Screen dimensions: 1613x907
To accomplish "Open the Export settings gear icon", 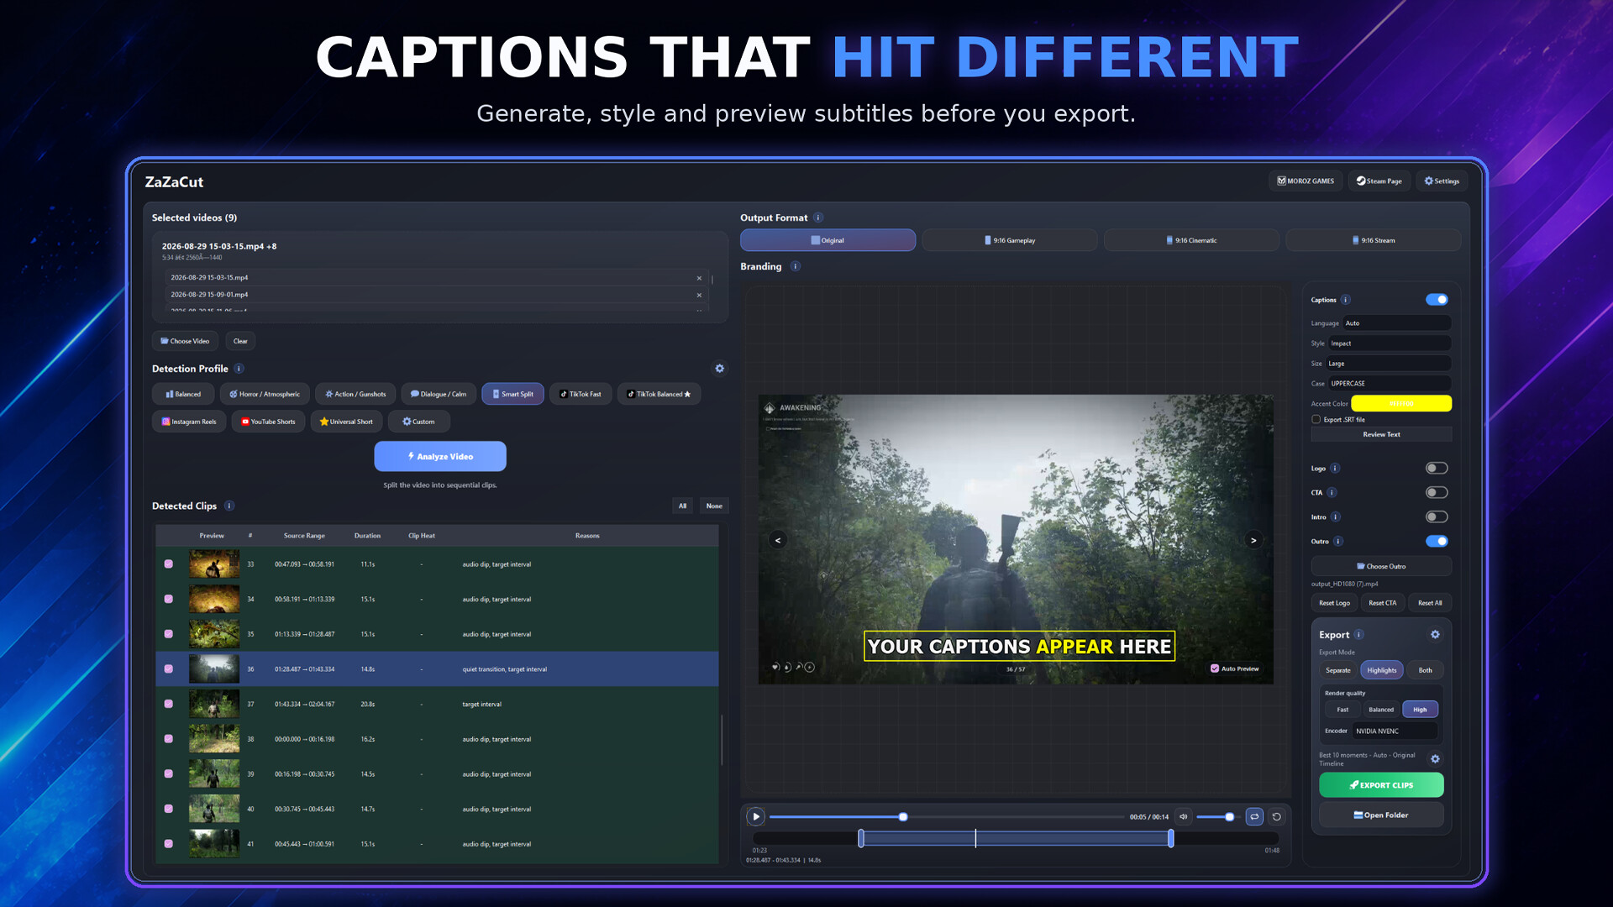I will [1435, 635].
